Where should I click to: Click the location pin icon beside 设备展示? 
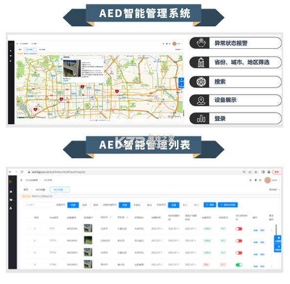[x=201, y=100]
